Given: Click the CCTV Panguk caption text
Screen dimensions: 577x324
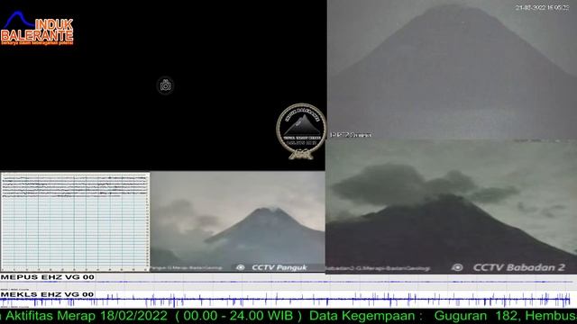Looking at the screenshot, I should 279,267.
